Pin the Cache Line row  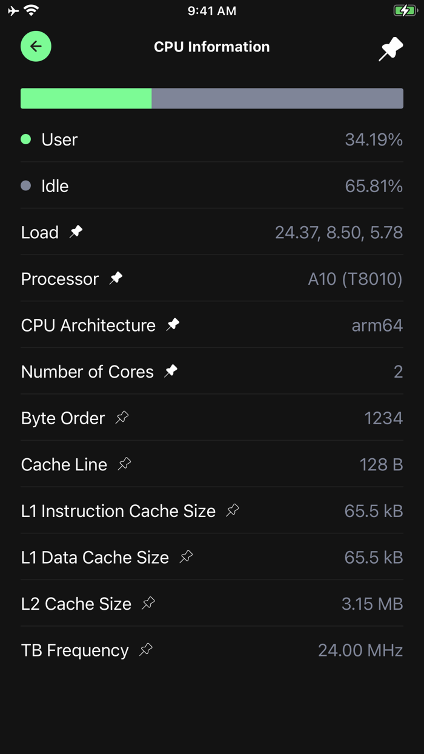[125, 464]
